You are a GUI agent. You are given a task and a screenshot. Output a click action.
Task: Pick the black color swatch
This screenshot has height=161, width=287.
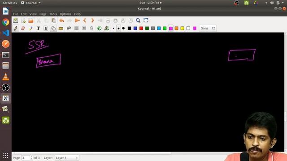(x=130, y=28)
